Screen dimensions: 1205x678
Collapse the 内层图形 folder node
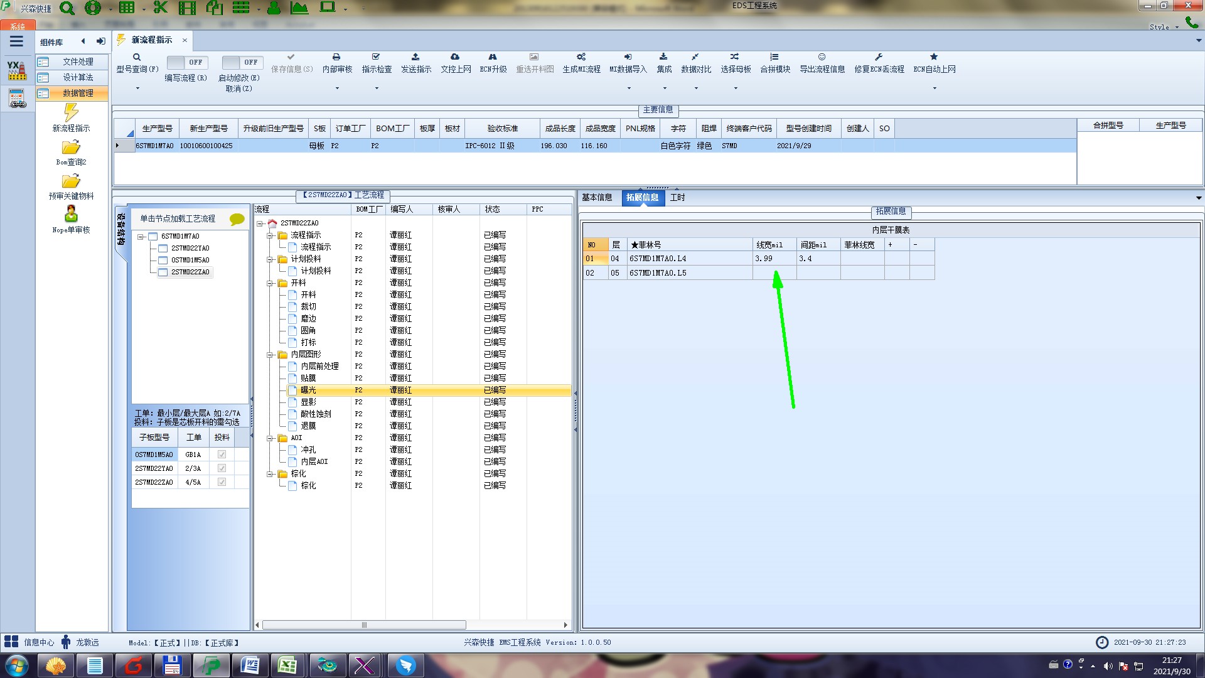point(270,355)
